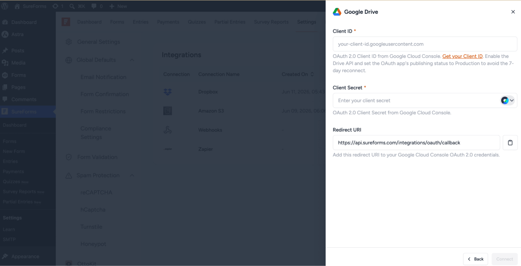Open the Get your Client ID link
Viewport: 521px width, 266px height.
[462, 56]
